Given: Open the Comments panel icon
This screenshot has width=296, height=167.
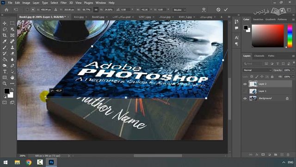Looking at the screenshot, I should tap(236, 28).
